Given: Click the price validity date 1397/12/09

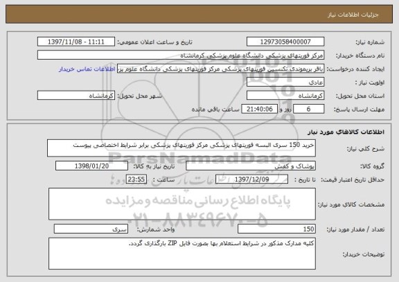Looking at the screenshot, I should [x=251, y=179].
